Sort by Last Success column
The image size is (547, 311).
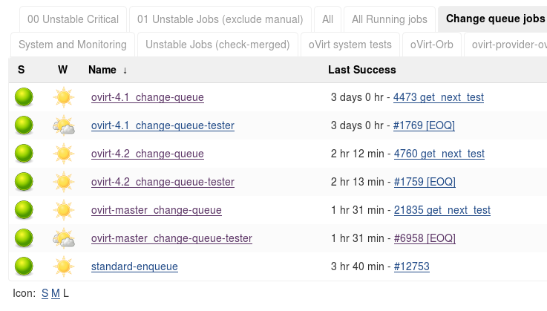tap(361, 70)
